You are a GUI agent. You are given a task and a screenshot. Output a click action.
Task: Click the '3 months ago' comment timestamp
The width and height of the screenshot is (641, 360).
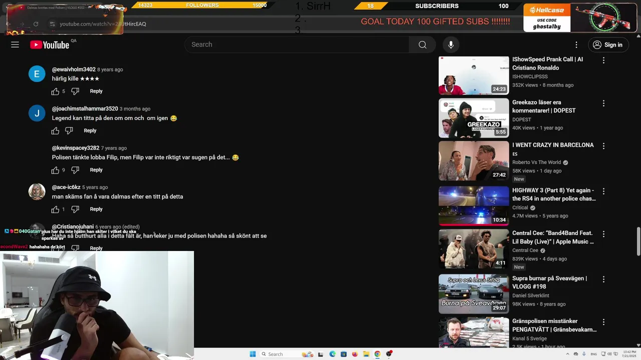click(x=135, y=109)
